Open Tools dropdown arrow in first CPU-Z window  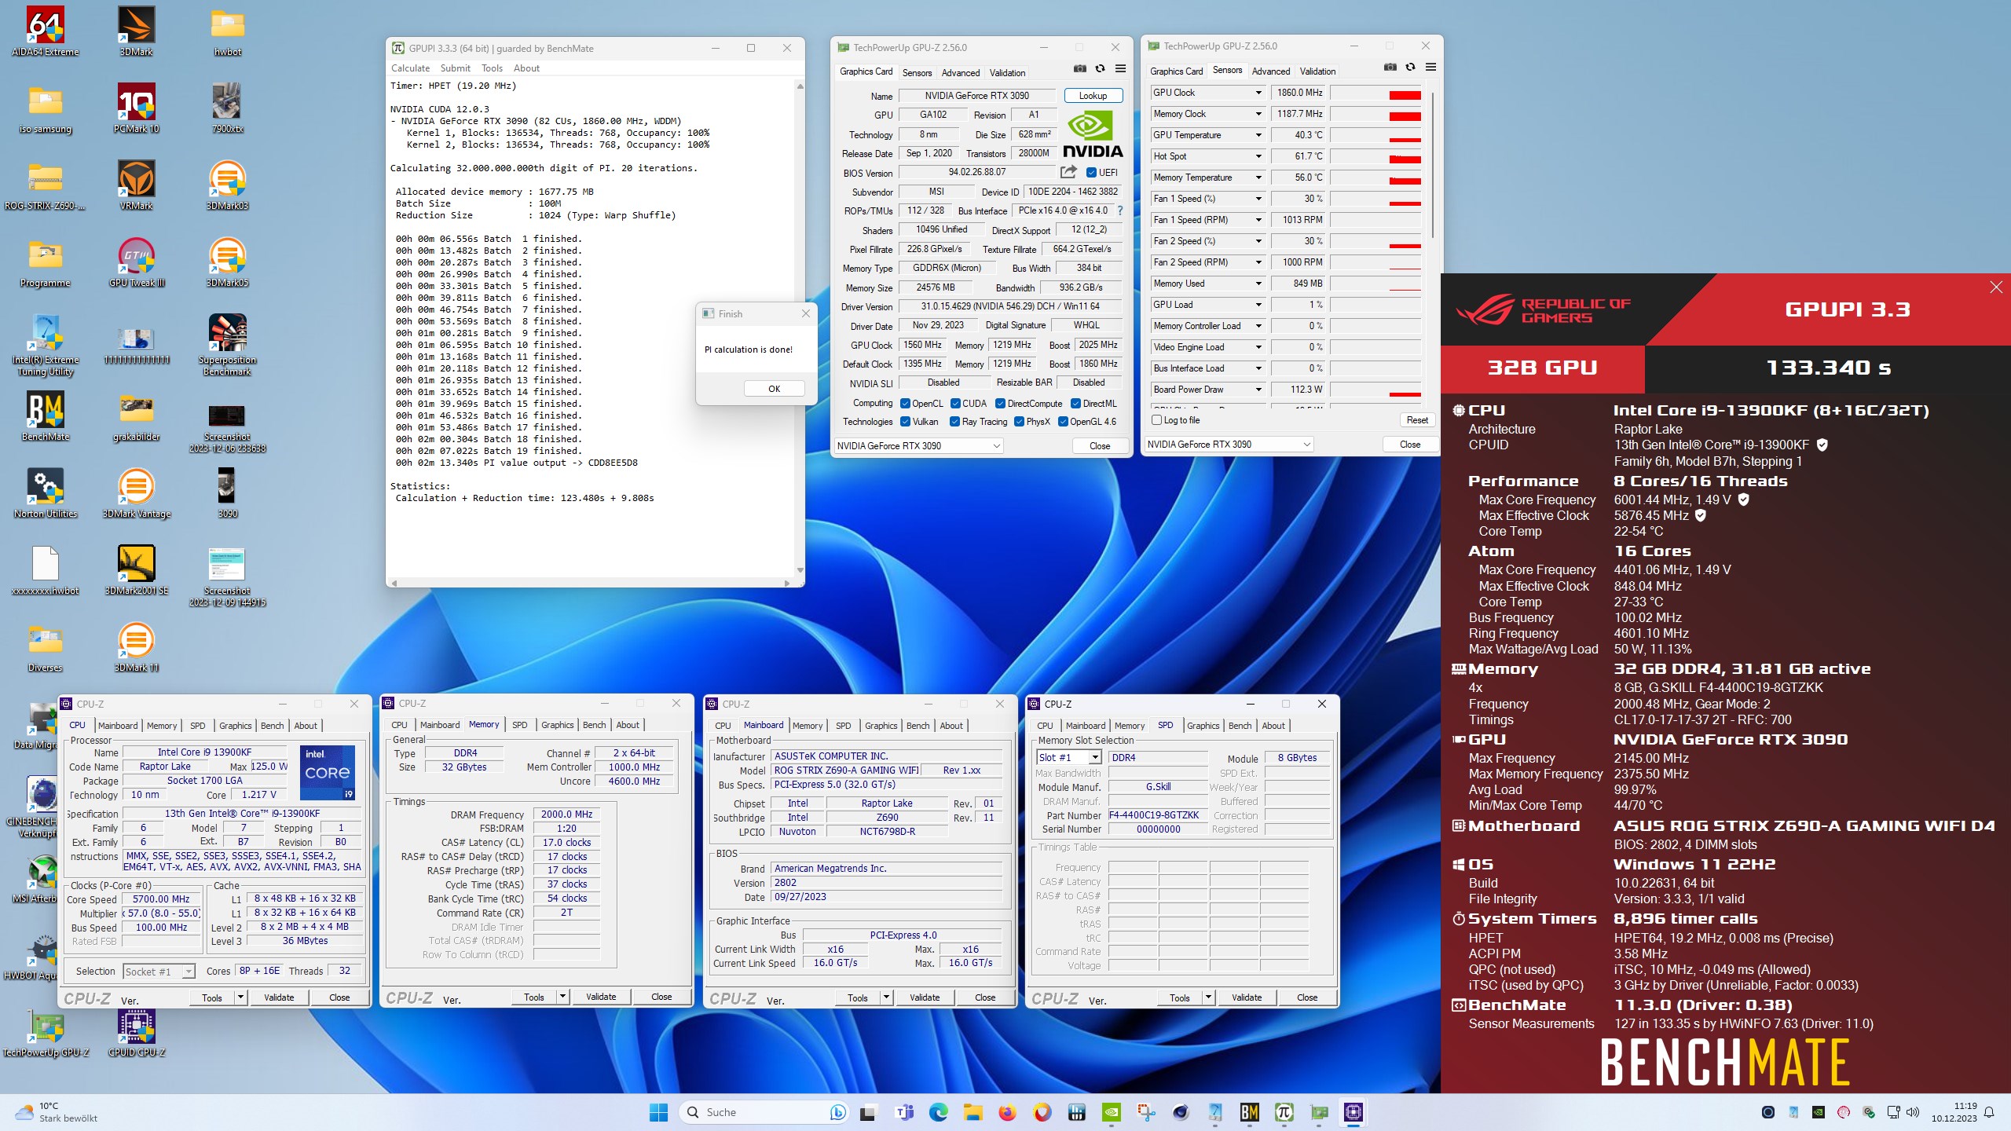coord(240,997)
